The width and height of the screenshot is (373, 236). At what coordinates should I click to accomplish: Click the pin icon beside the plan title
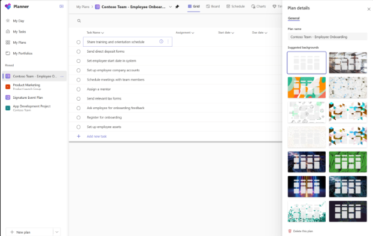[177, 7]
